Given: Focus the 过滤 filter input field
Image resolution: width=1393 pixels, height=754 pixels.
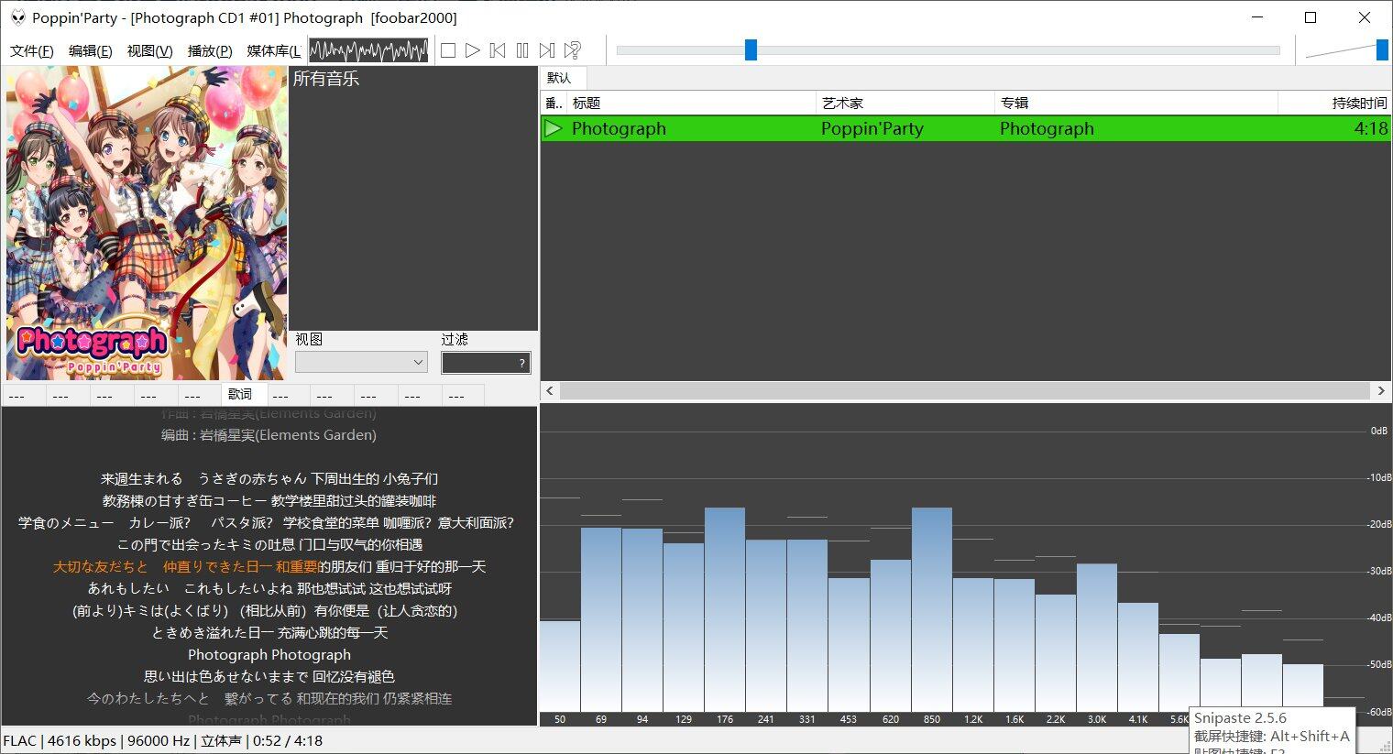Looking at the screenshot, I should tap(486, 364).
